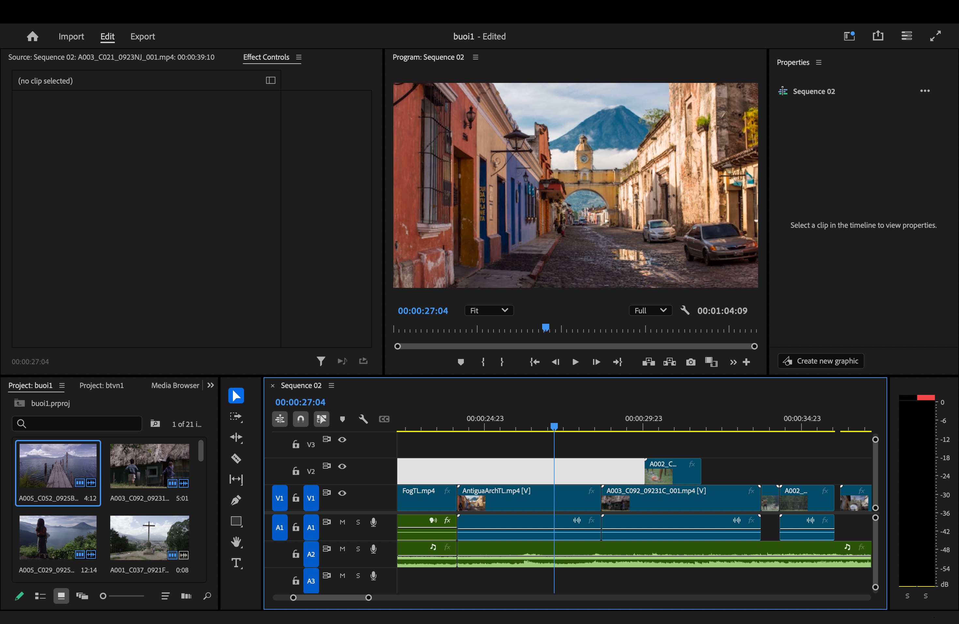Switch to the Export tab

coord(143,36)
